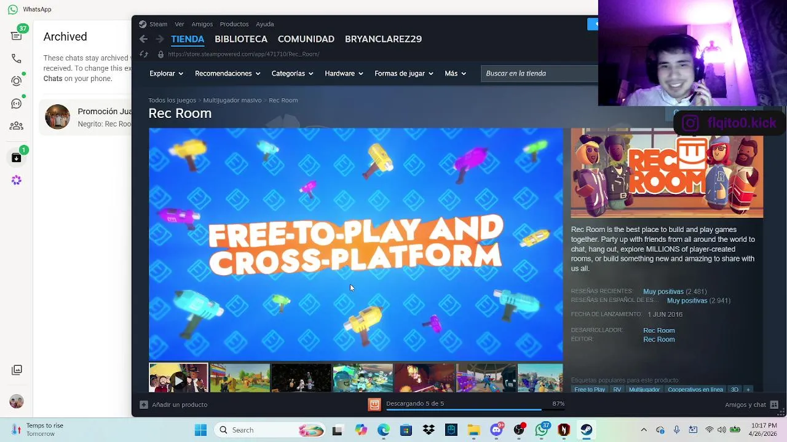Select the fourth screenshot thumbnail

(363, 378)
